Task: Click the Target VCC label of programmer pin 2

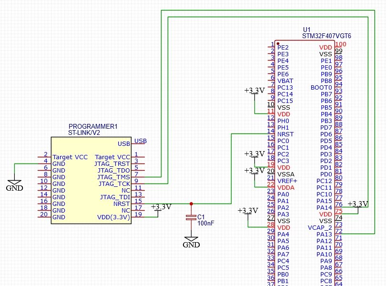Action: pos(70,157)
